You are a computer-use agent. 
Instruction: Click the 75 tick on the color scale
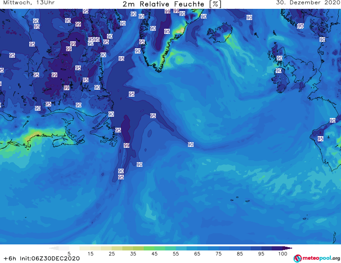click(218, 254)
